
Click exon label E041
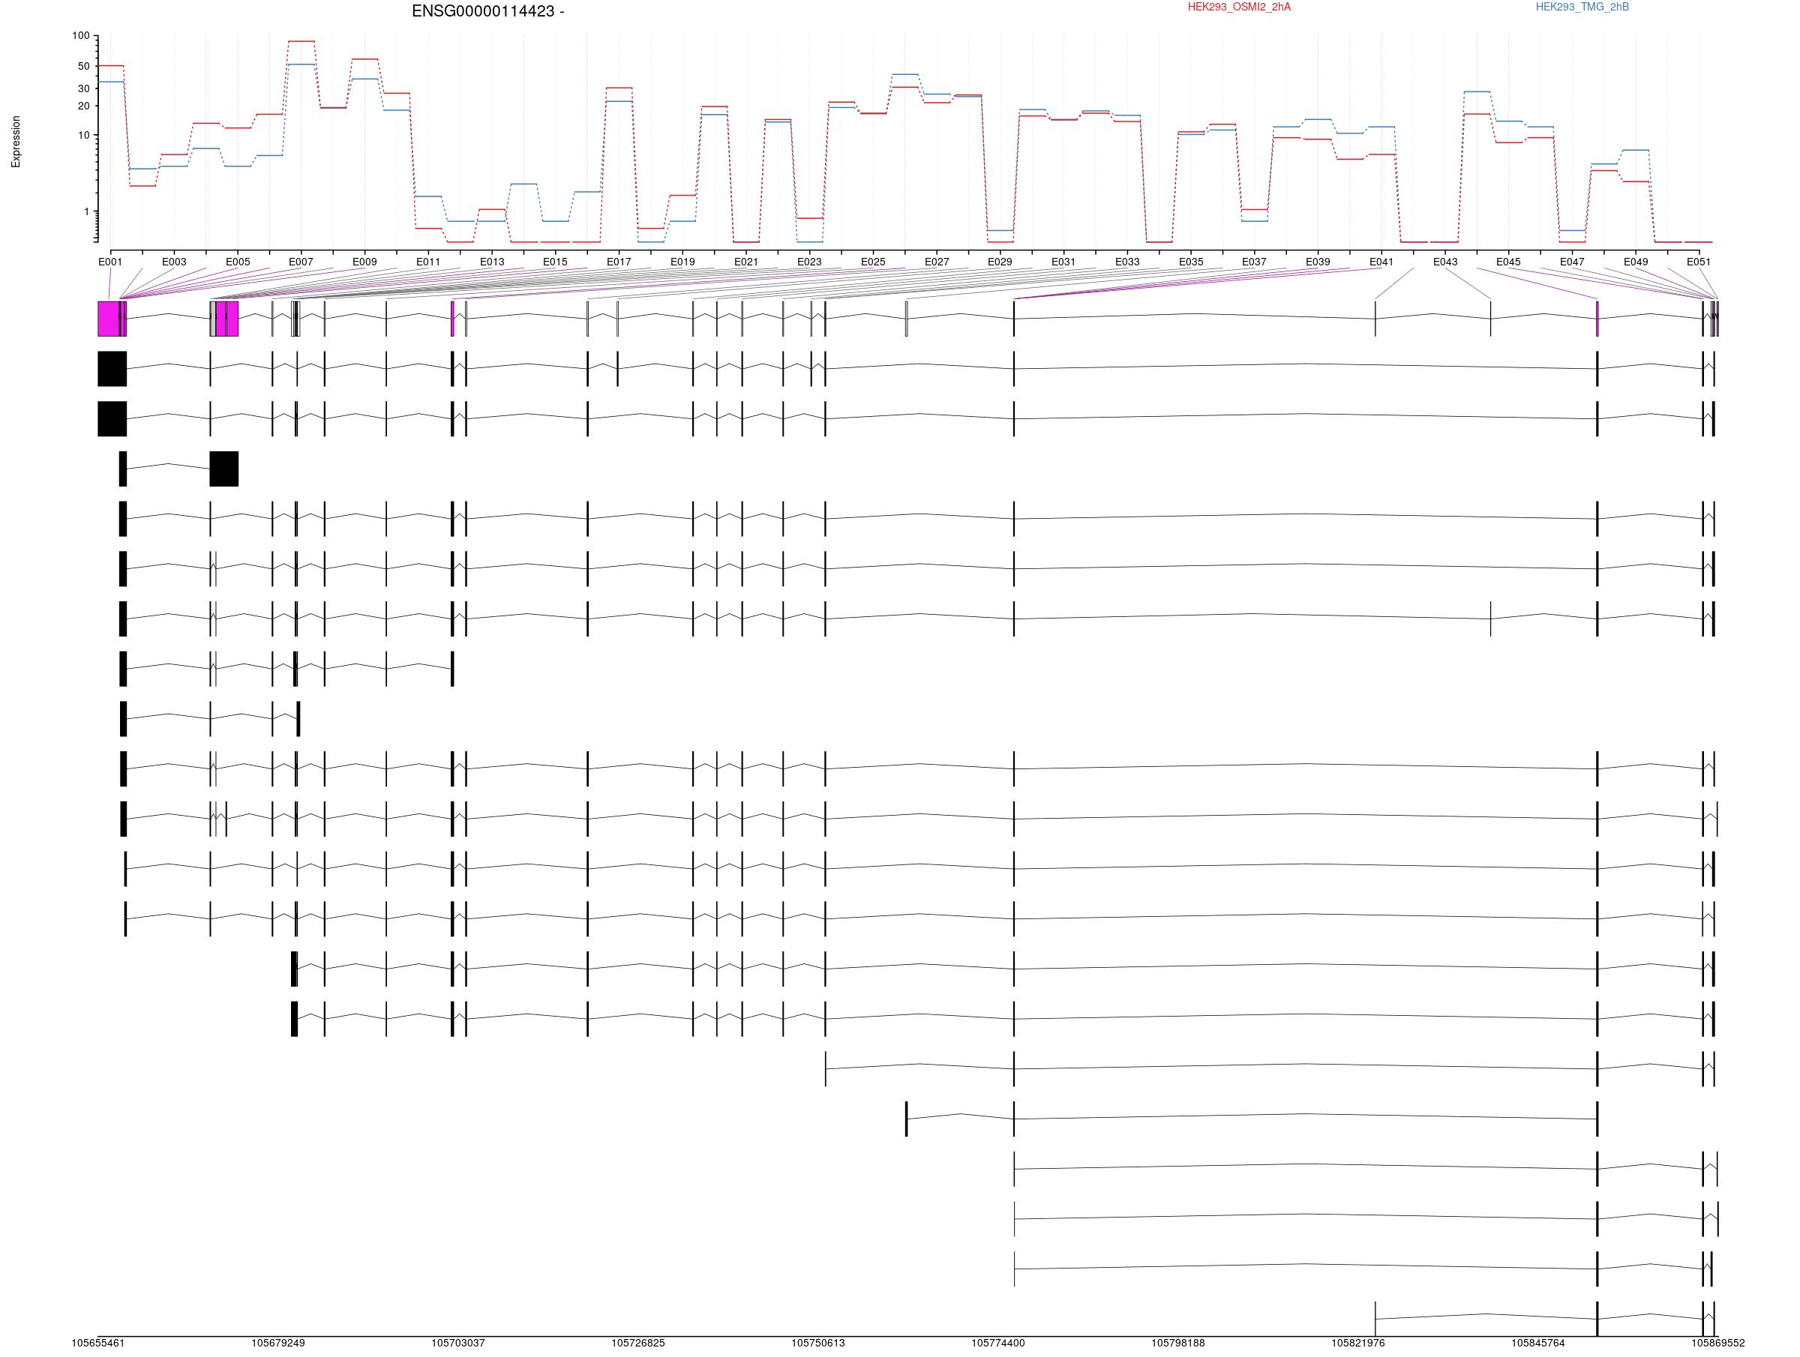[1381, 262]
